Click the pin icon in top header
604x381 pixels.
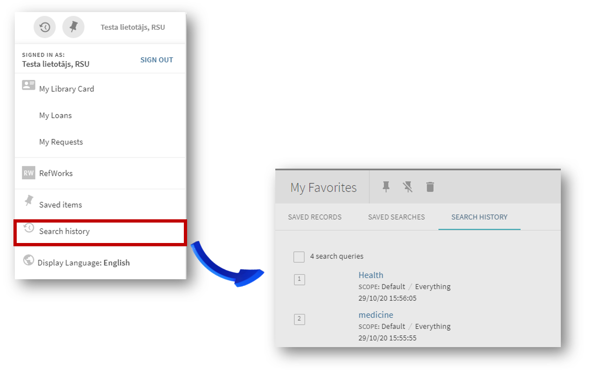click(73, 27)
